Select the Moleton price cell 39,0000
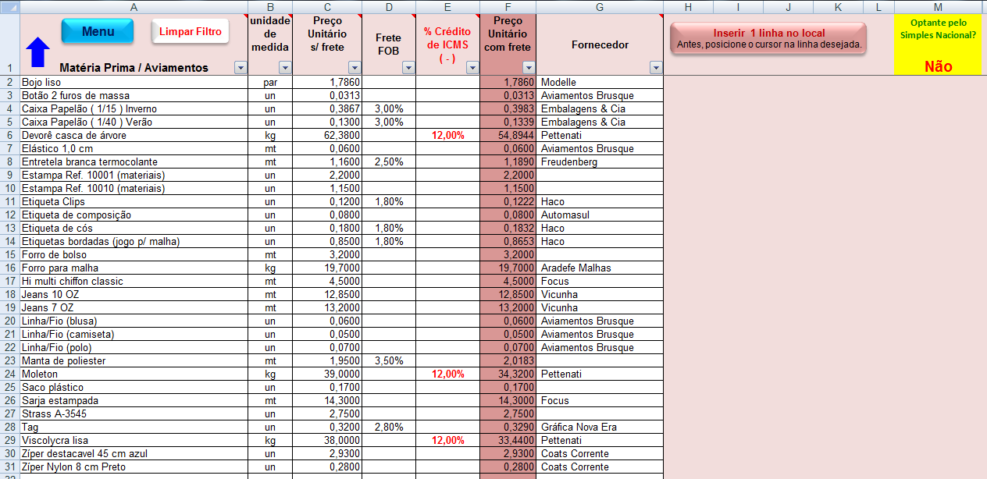Viewport: 987px width, 479px height. click(x=327, y=374)
